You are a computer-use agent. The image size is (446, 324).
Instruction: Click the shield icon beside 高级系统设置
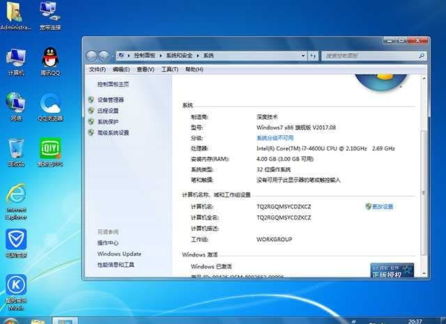pos(91,132)
